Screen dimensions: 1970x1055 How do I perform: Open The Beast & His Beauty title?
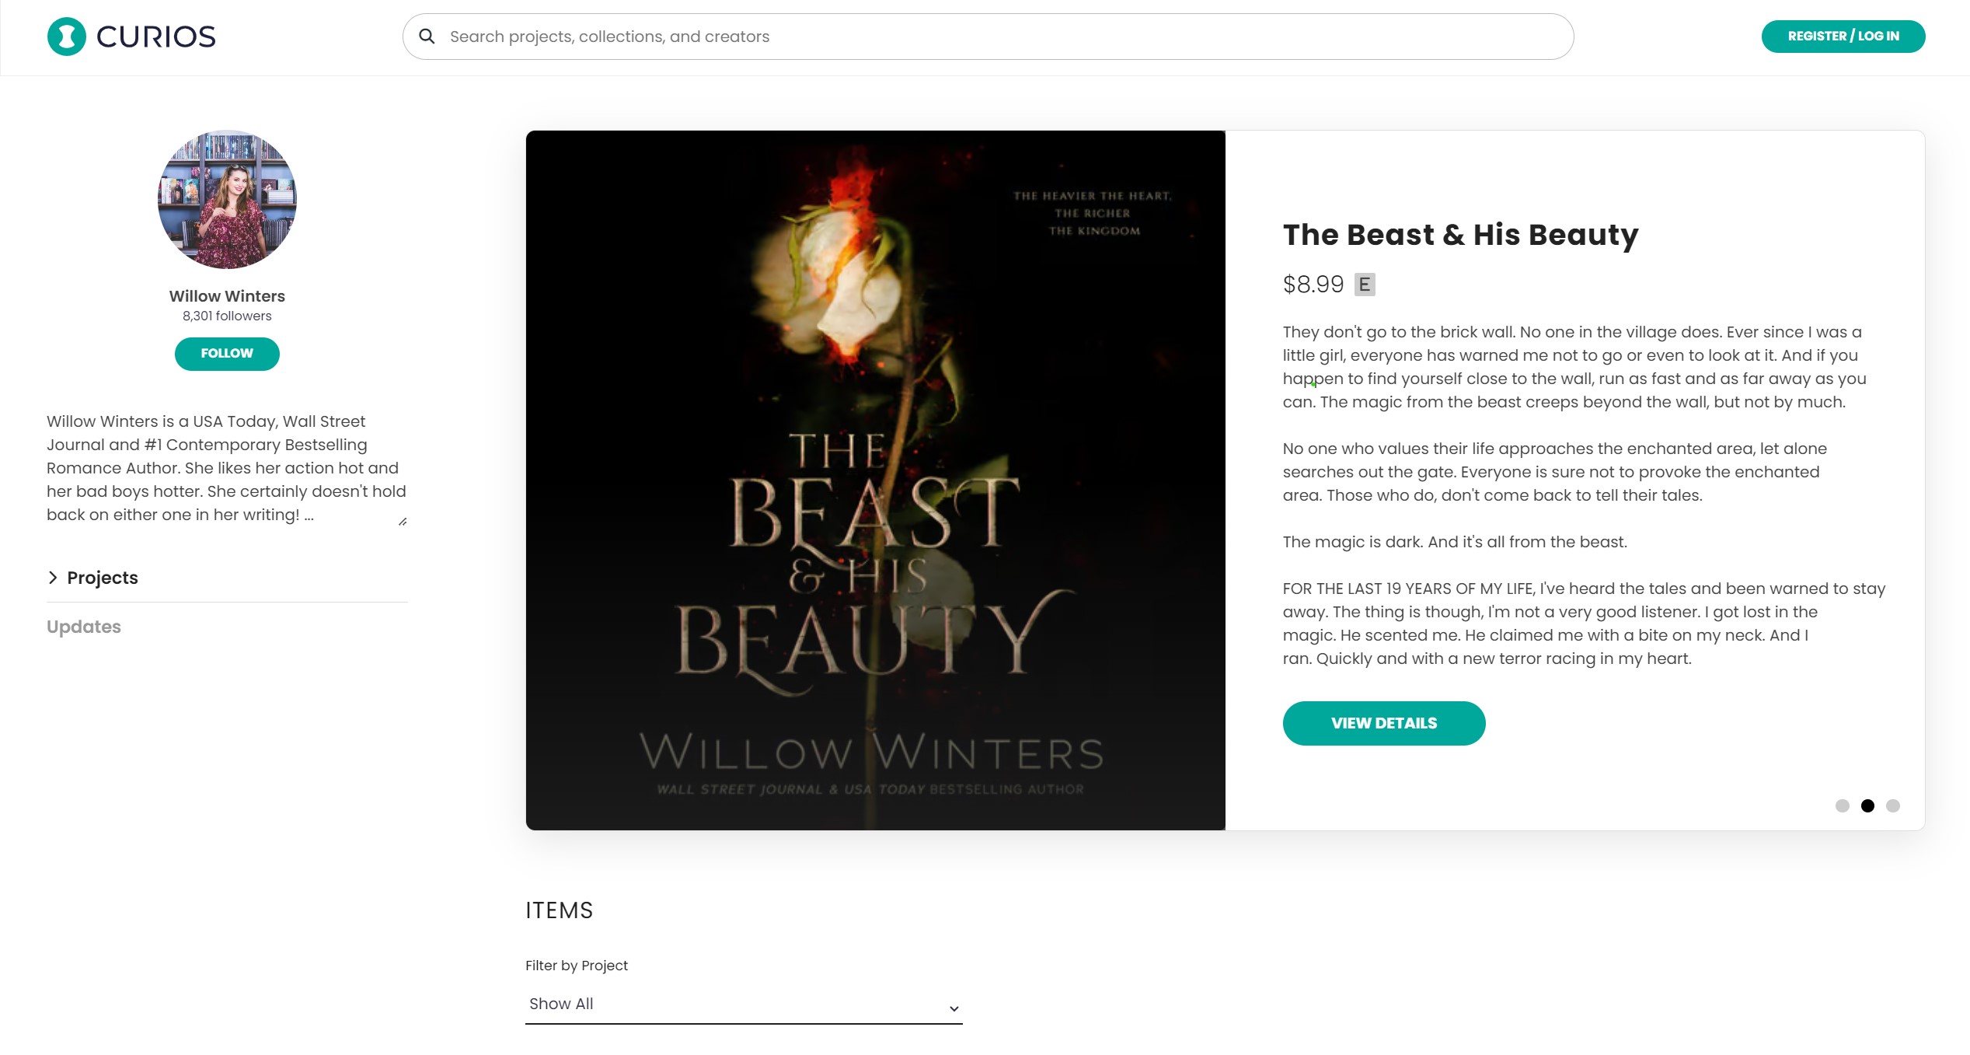point(1460,235)
